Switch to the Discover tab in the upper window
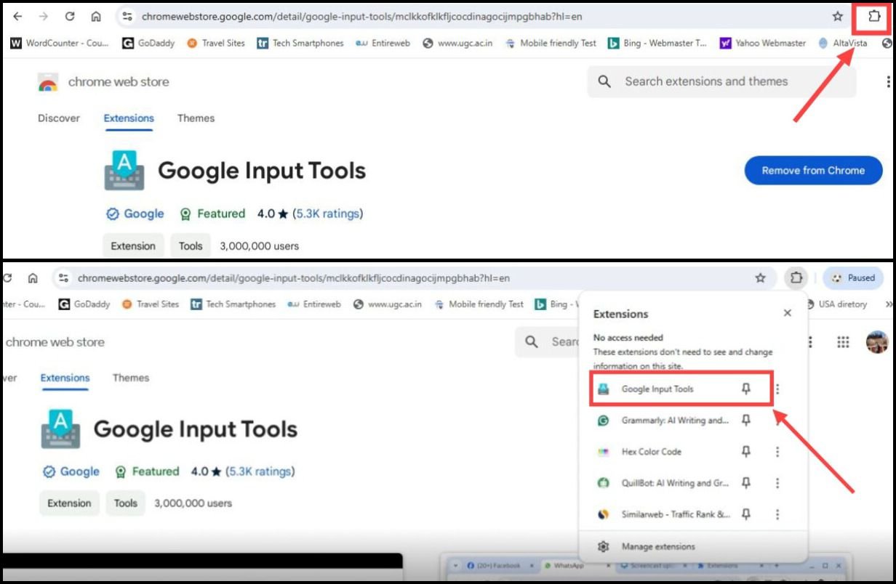This screenshot has width=896, height=584. pyautogui.click(x=59, y=118)
